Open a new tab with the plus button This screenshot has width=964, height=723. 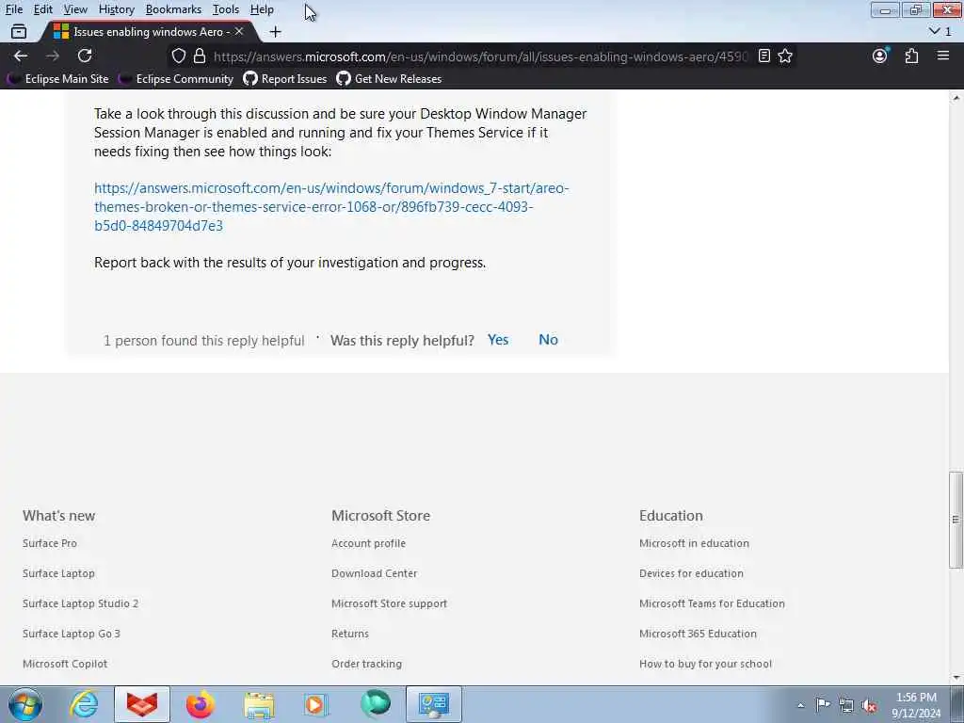[x=275, y=31]
